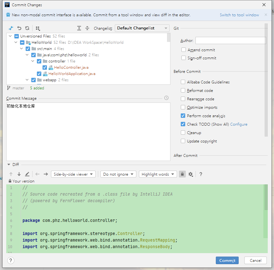
Task: Open the Side-by-side viewer dropdown
Action: 73,174
